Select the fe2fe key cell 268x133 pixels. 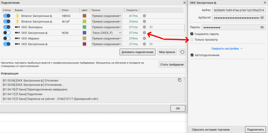(65, 33)
